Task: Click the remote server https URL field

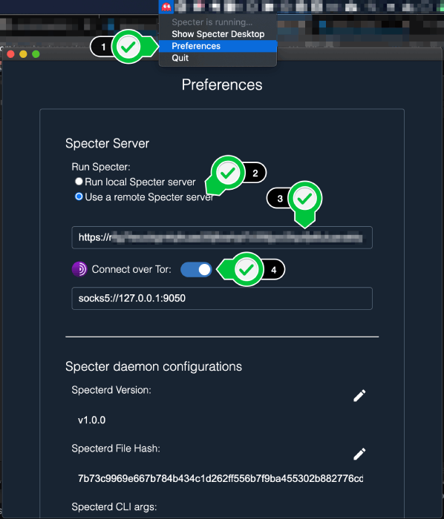Action: click(x=222, y=237)
